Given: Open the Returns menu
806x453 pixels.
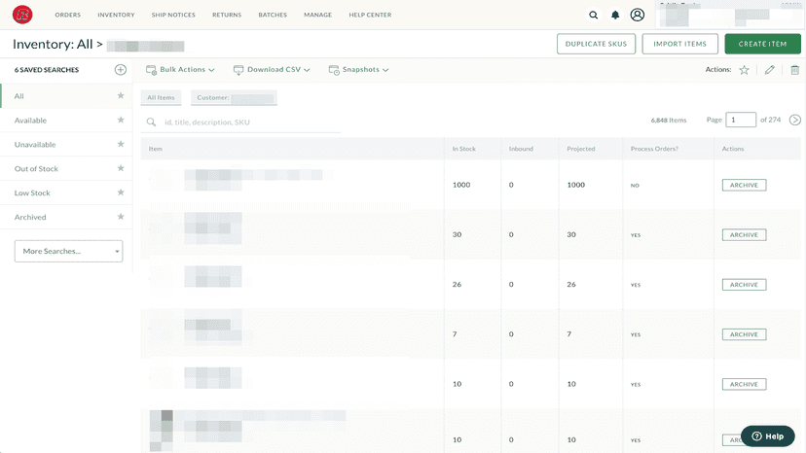Looking at the screenshot, I should tap(227, 15).
